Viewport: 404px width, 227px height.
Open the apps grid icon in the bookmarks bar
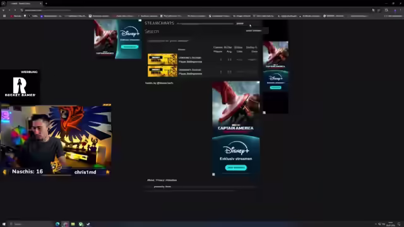(x=4, y=16)
